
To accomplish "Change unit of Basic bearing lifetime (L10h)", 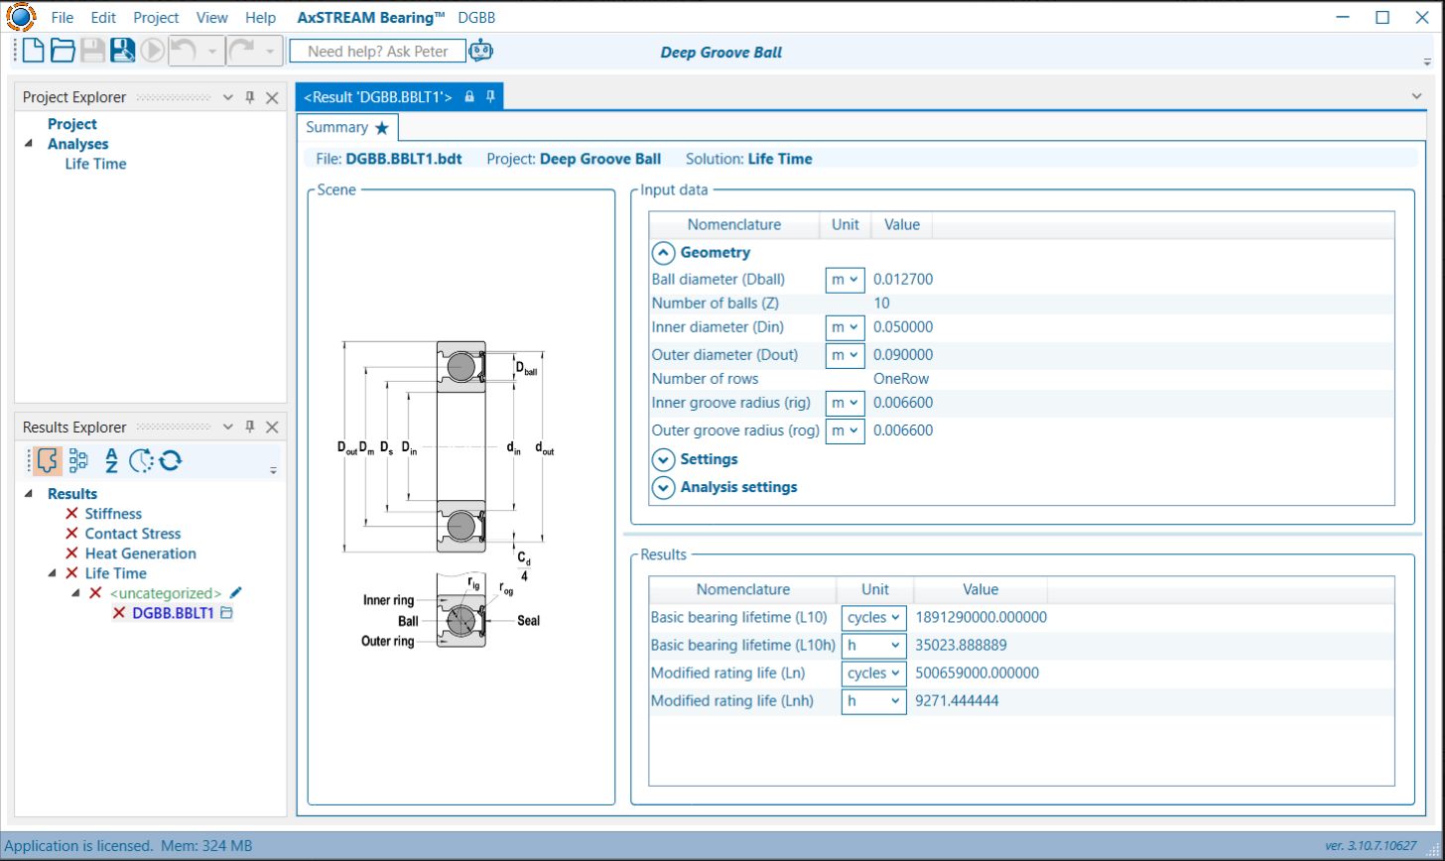I will tap(874, 646).
